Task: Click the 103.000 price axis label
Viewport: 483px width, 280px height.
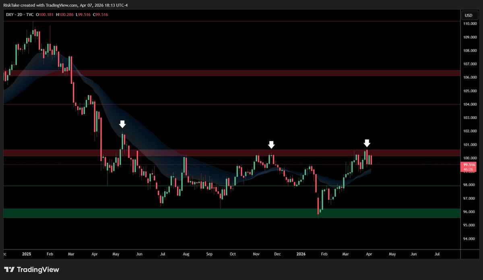Action: point(470,118)
